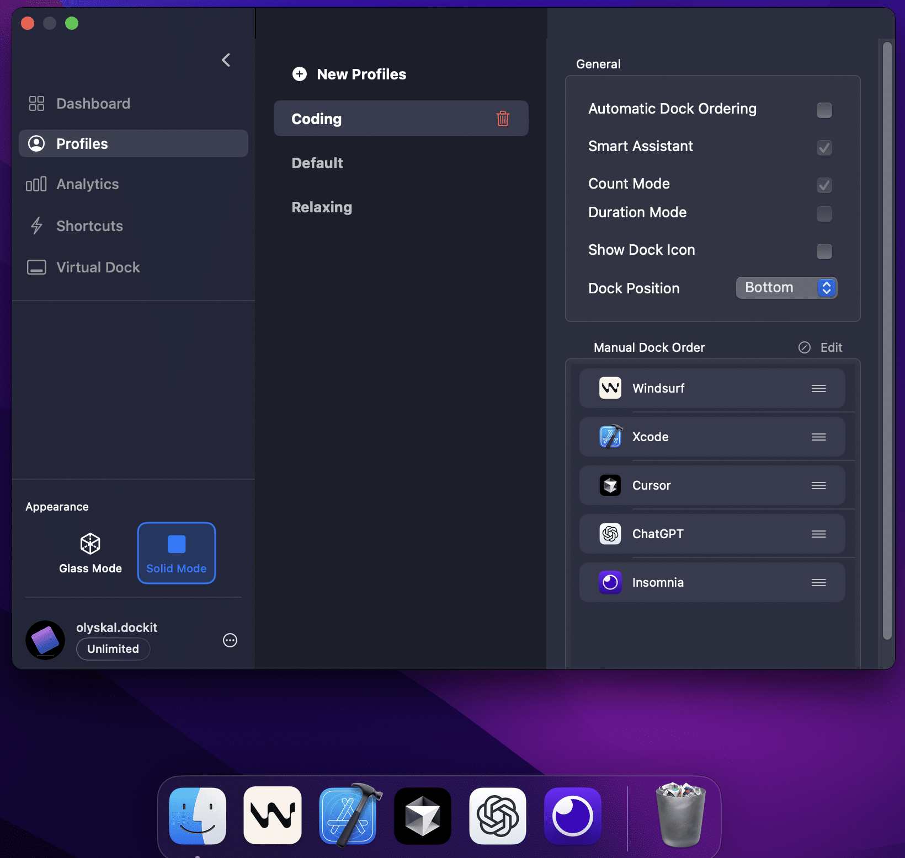905x858 pixels.
Task: Grab the Cursor row reorder handle
Action: coord(819,485)
